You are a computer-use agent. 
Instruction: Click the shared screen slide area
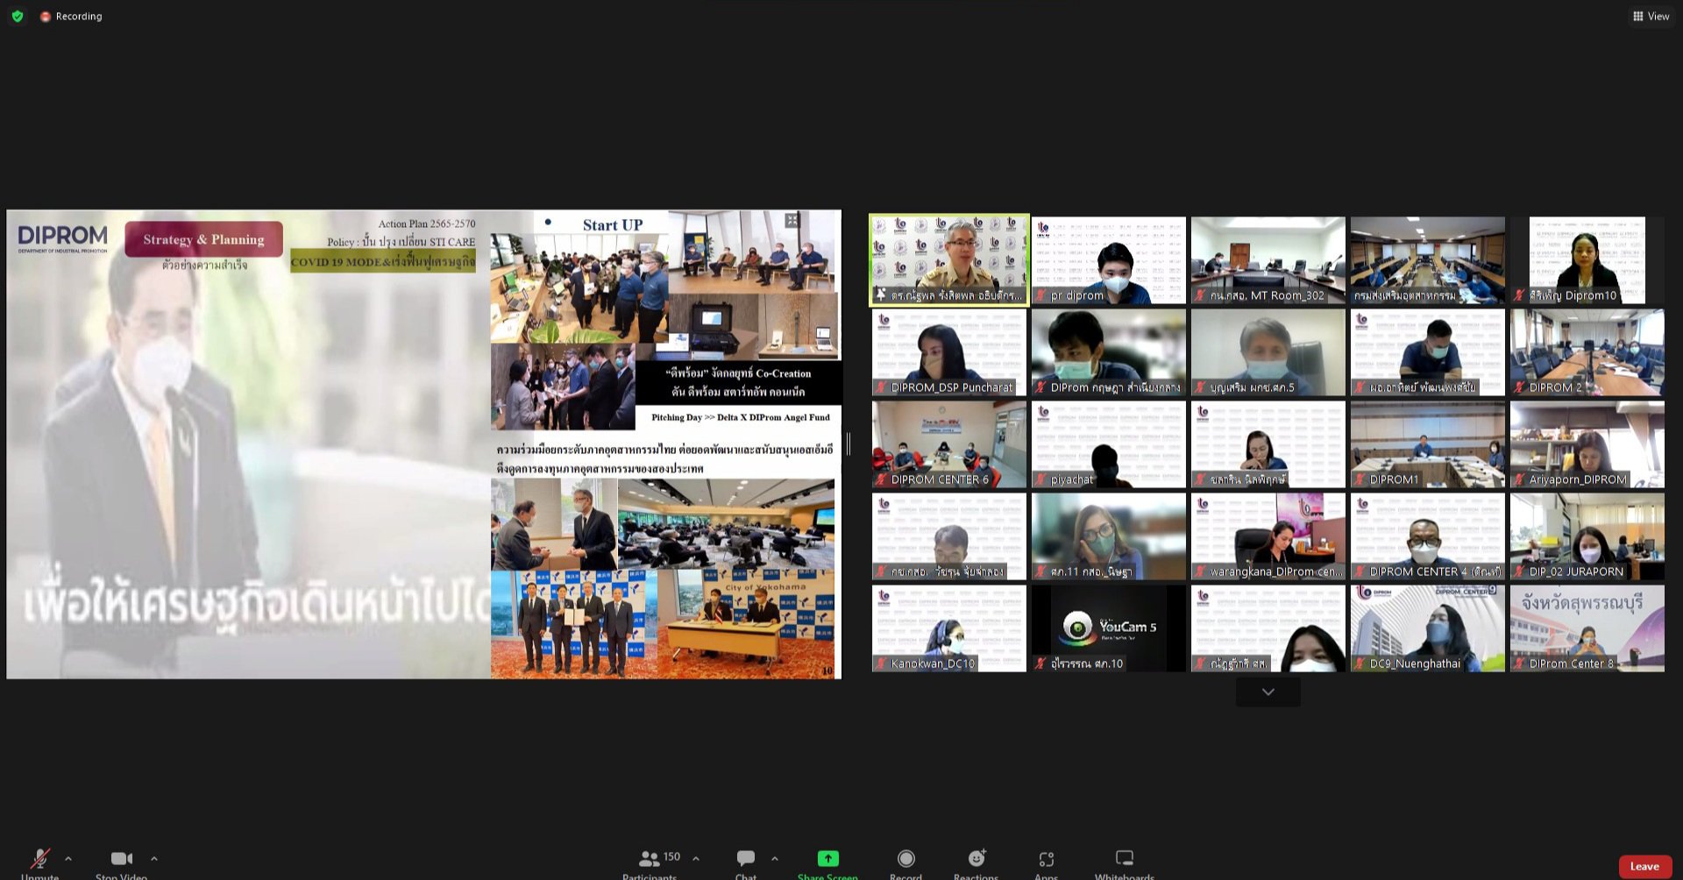coord(423,444)
